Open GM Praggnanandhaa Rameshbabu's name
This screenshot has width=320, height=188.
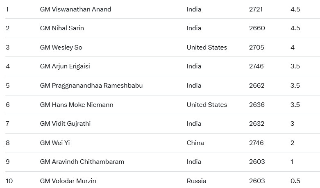[x=91, y=86]
